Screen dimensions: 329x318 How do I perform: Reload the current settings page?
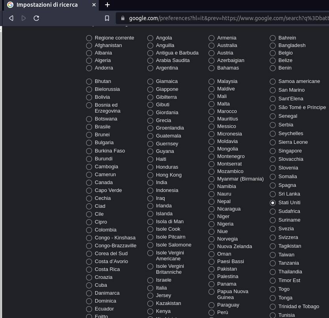click(36, 18)
